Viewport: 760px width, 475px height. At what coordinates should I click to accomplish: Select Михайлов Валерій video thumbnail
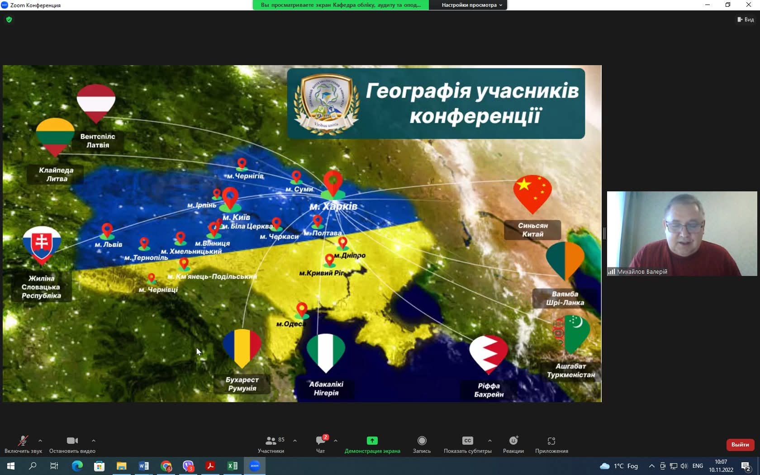682,233
